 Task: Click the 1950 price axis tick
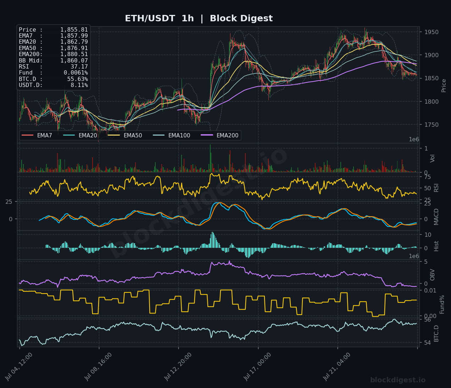pos(431,32)
